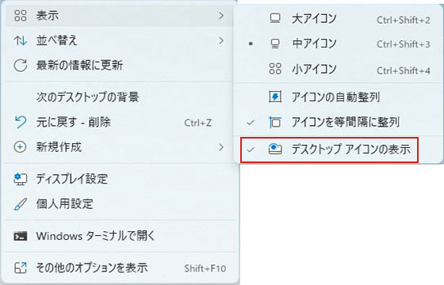The height and width of the screenshot is (285, 444).
Task: Choose その他のオプションを表示
Action: (119, 268)
